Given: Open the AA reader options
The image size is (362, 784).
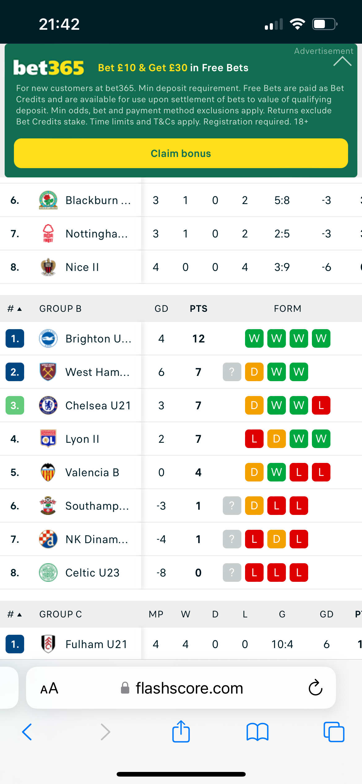Looking at the screenshot, I should coord(49,688).
